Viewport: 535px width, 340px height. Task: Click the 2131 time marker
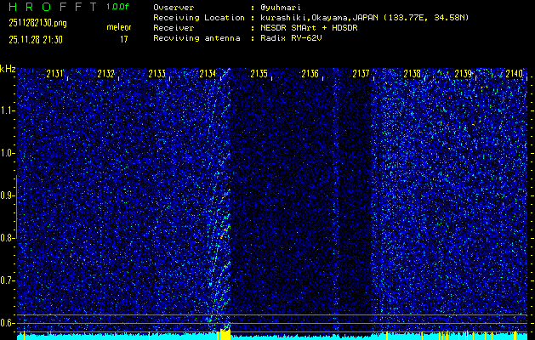click(x=55, y=74)
